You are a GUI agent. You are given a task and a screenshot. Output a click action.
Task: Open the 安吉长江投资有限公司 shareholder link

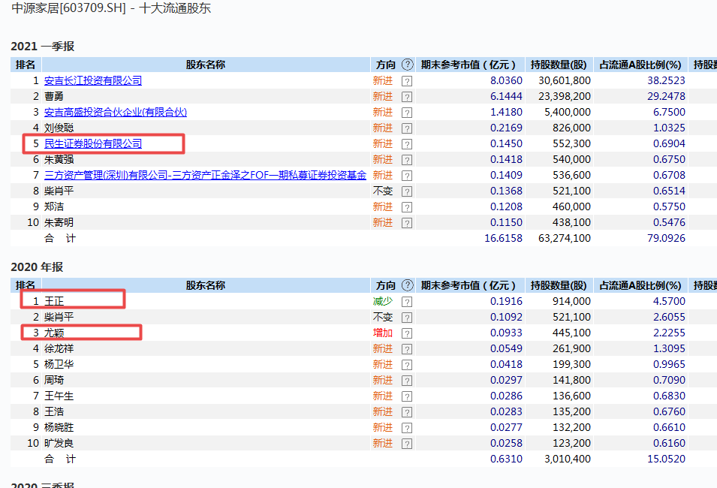(x=93, y=81)
